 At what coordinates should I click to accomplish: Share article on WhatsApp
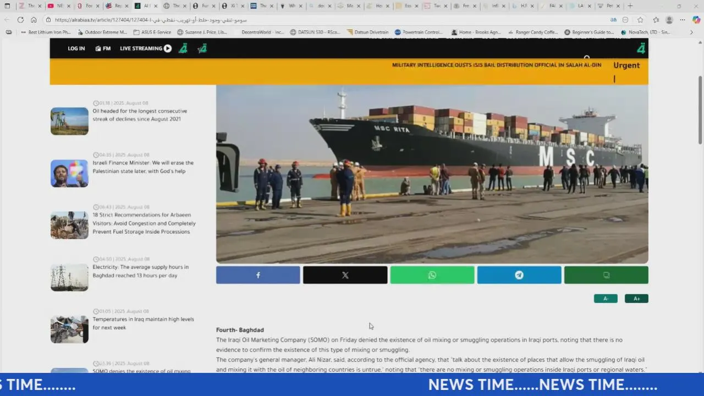pos(432,275)
